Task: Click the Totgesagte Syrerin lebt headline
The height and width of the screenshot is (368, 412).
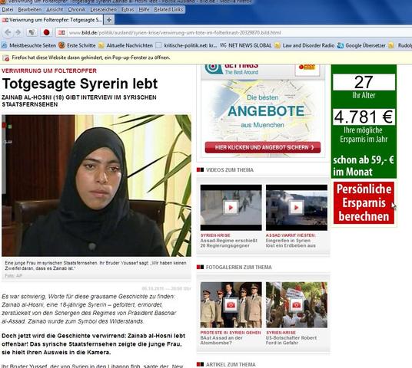Action: click(x=80, y=84)
